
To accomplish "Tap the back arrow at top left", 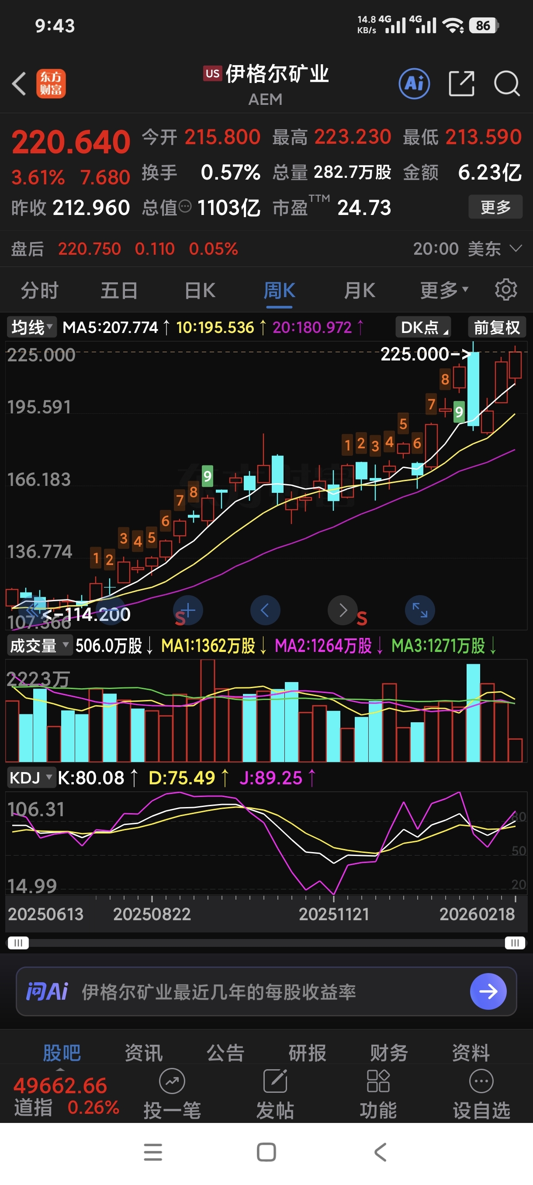I will pos(19,84).
